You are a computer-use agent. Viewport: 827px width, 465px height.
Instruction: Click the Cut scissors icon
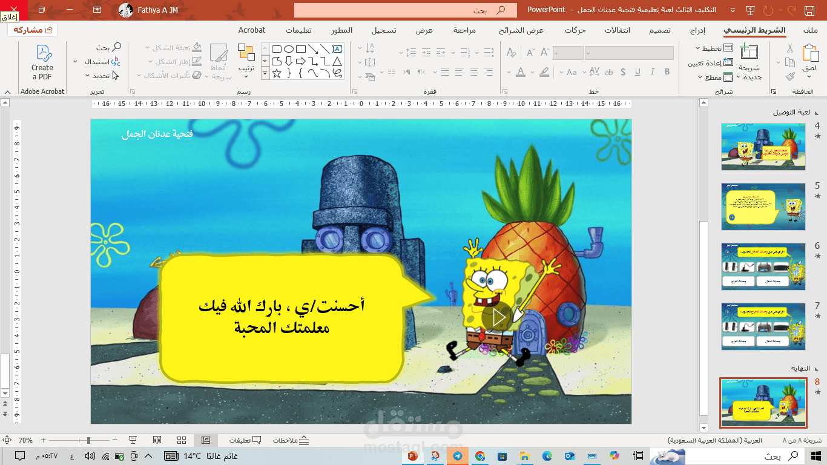pos(789,48)
